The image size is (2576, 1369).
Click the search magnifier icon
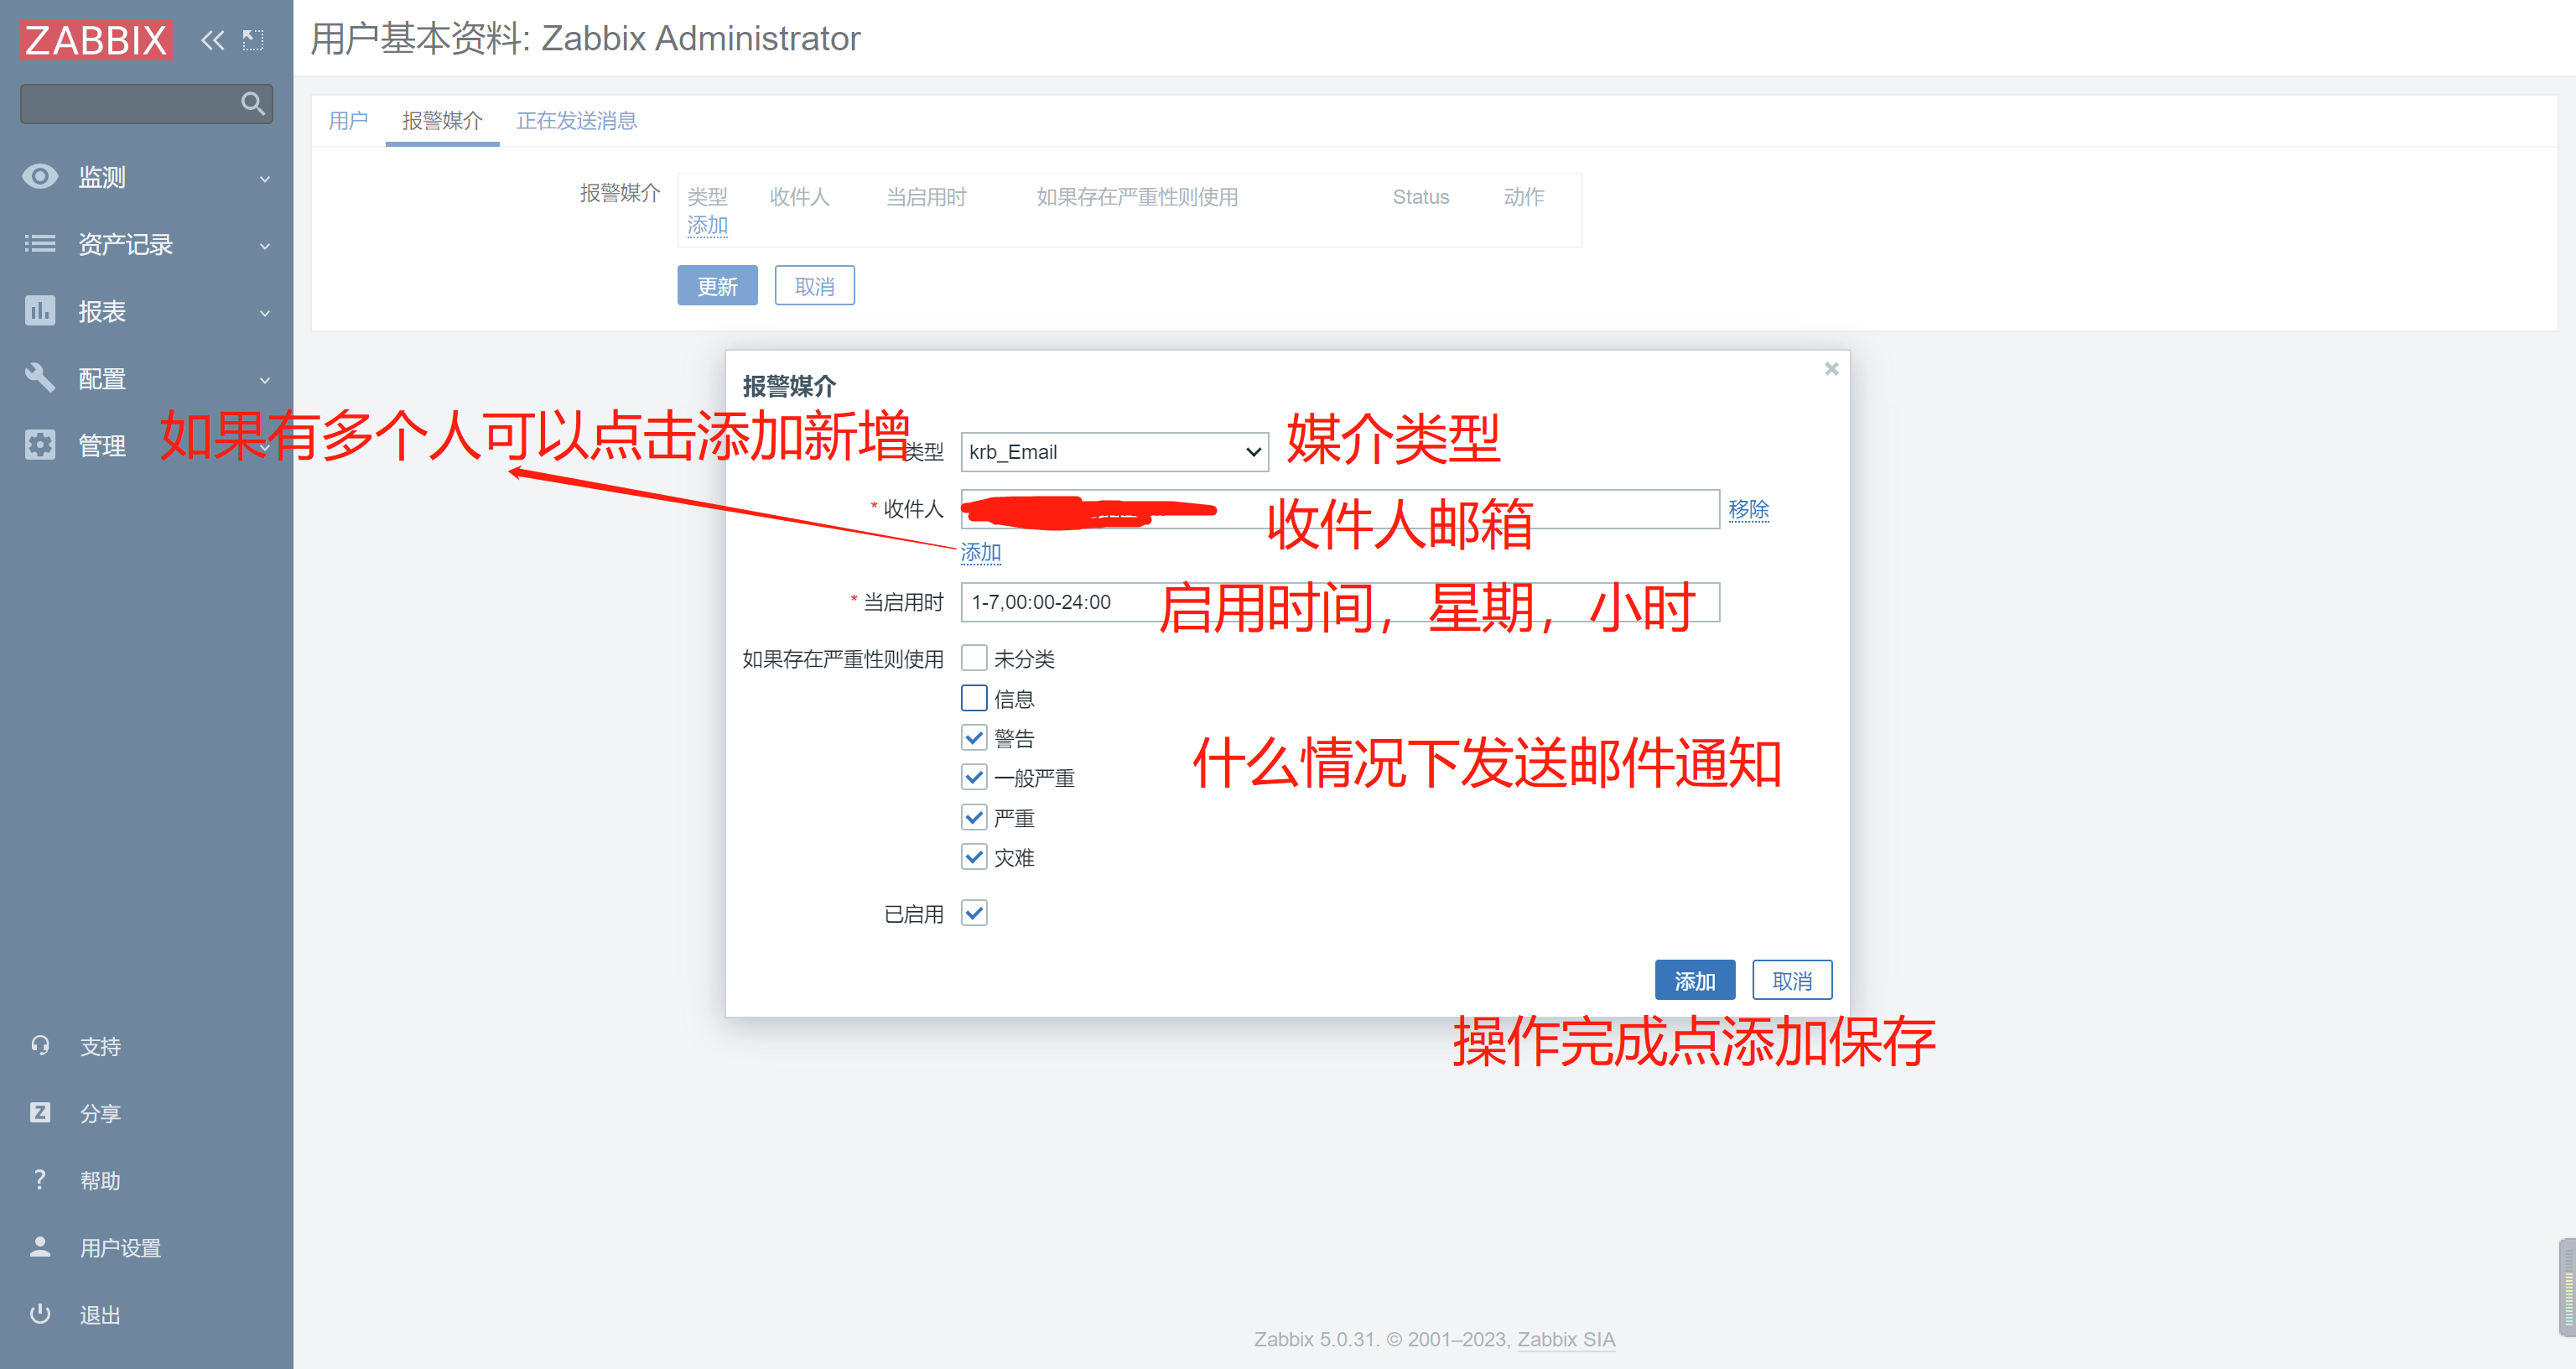(253, 103)
